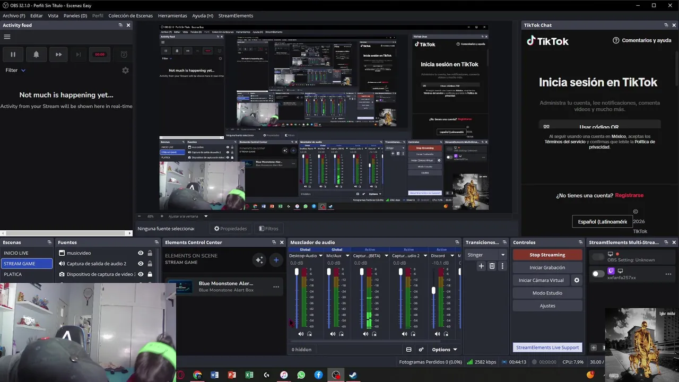Expand the Activity feed Filter dropdown
Viewport: 679px width, 382px height.
pyautogui.click(x=15, y=70)
